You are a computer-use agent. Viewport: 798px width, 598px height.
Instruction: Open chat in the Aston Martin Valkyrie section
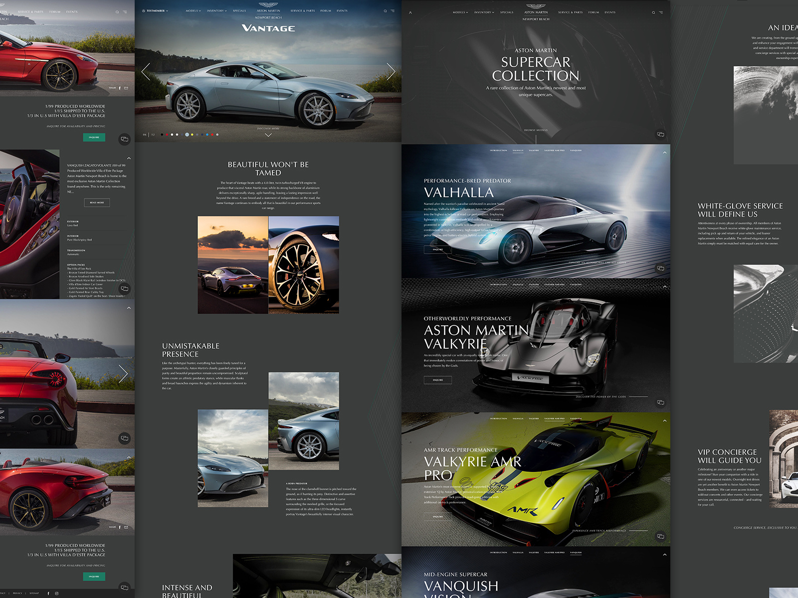point(660,403)
